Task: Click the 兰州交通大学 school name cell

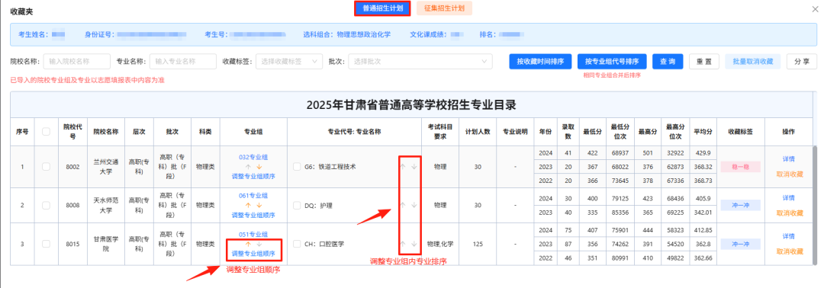Action: coord(106,166)
